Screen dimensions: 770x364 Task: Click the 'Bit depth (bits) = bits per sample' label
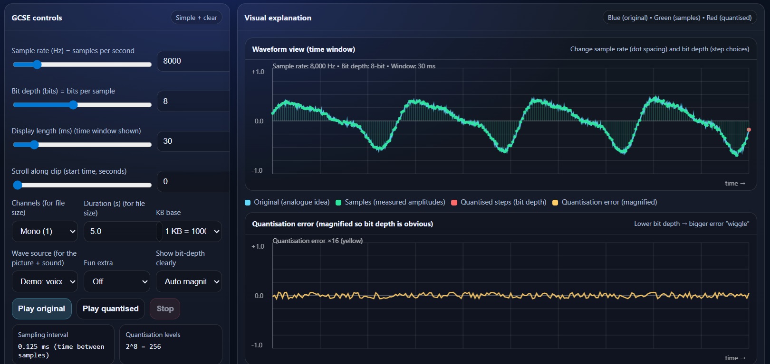pyautogui.click(x=63, y=91)
